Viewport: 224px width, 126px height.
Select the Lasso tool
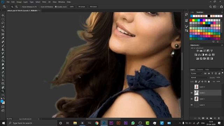3,23
